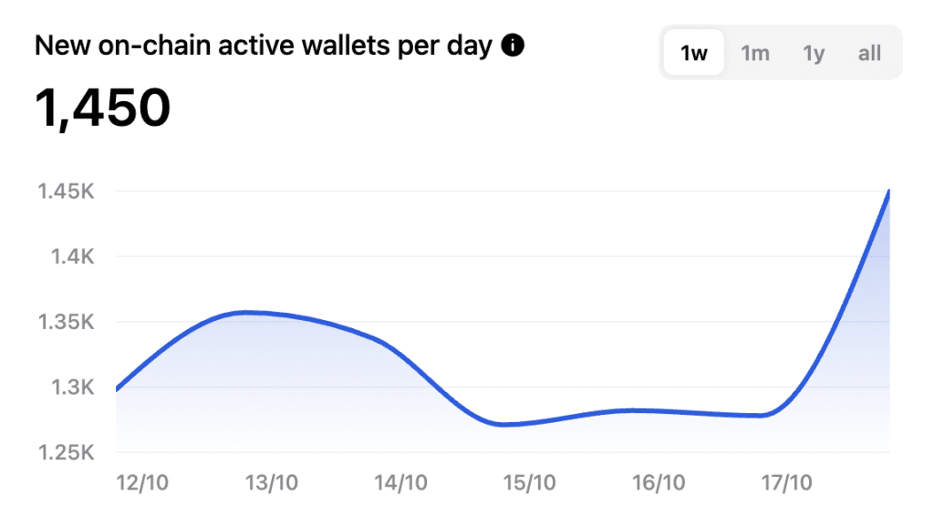934x516 pixels.
Task: Click the chart title text
Action: coord(264,46)
